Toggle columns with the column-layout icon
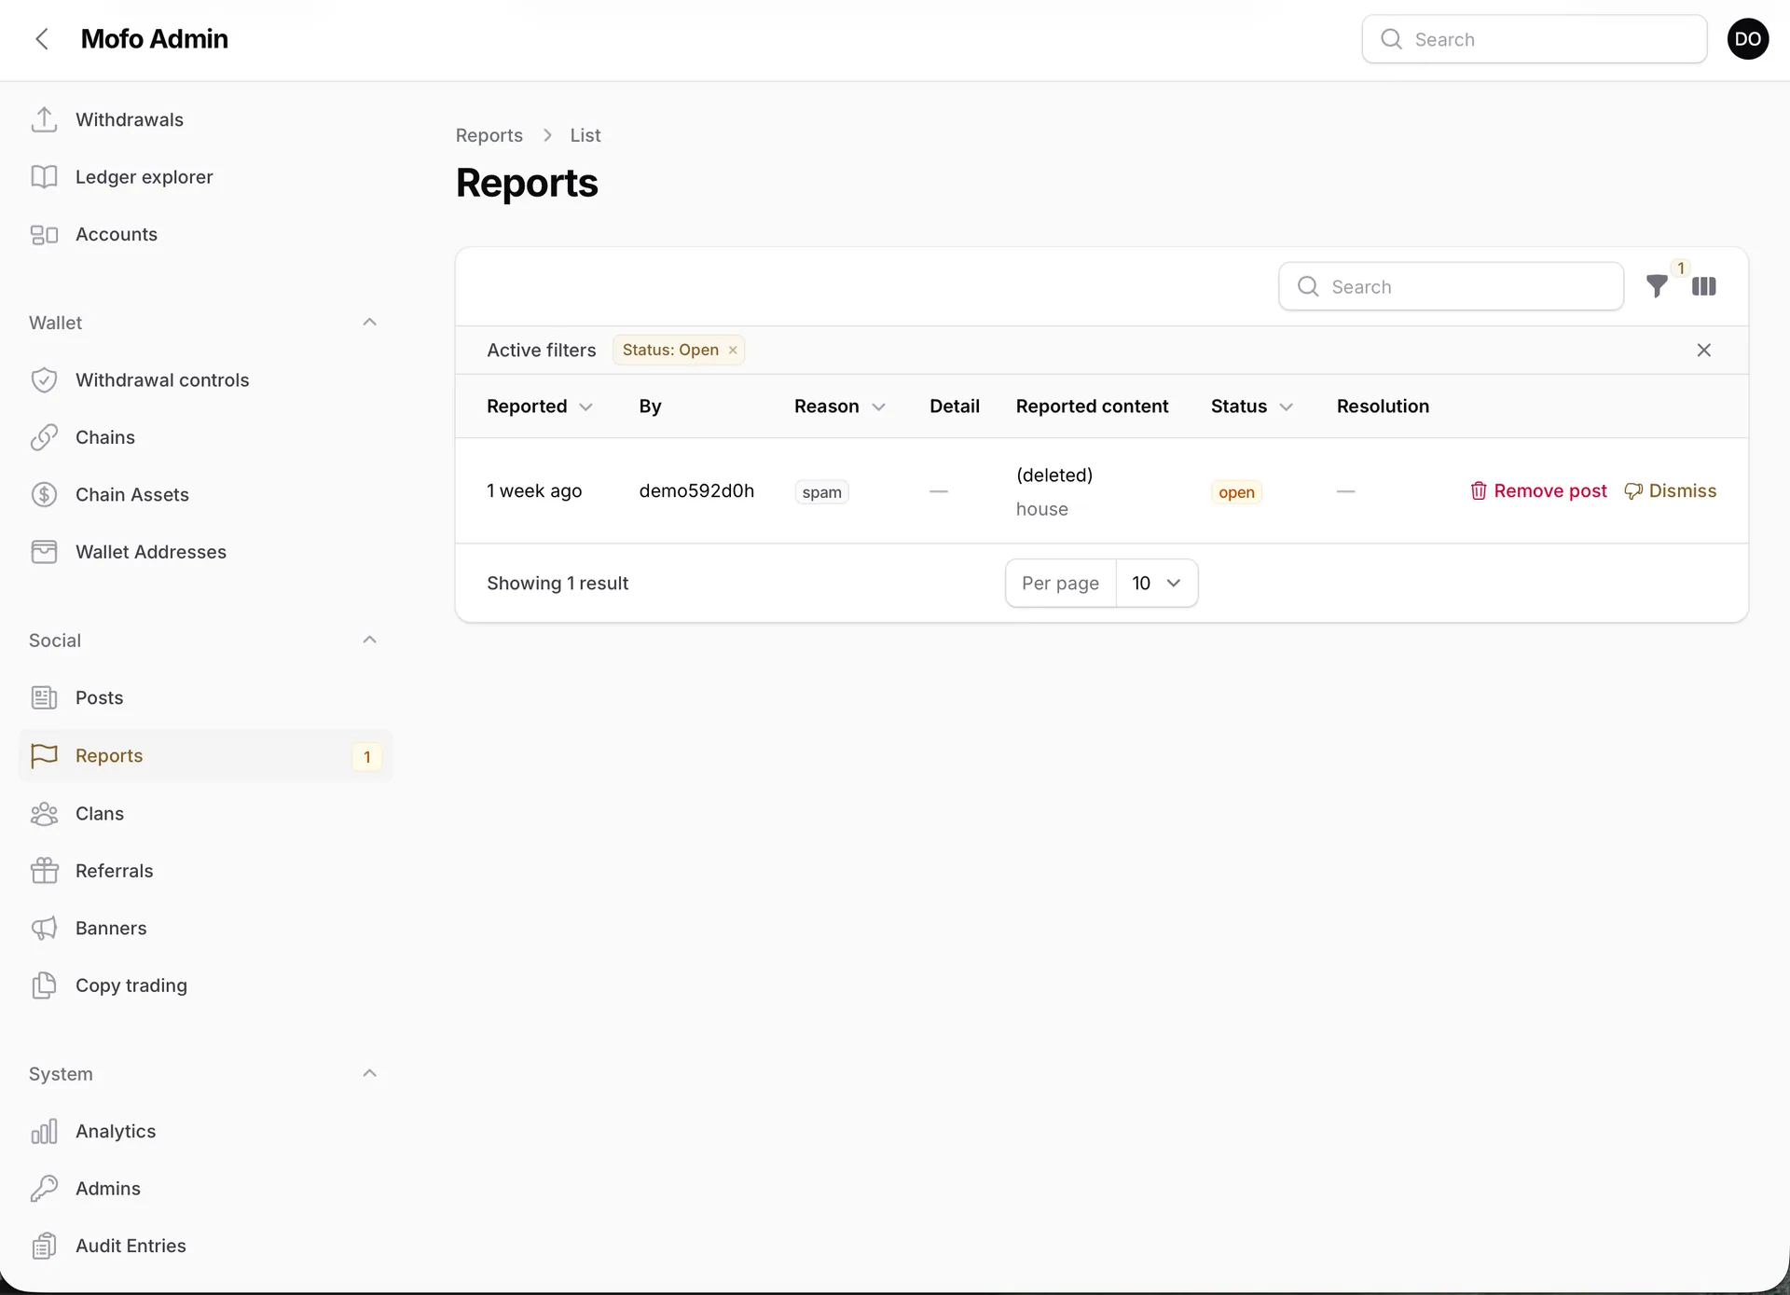The height and width of the screenshot is (1295, 1790). click(x=1704, y=286)
